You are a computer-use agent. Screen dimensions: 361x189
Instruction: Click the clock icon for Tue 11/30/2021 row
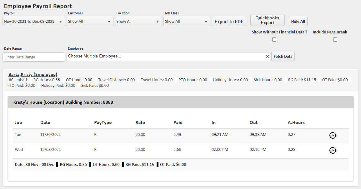pos(333,135)
